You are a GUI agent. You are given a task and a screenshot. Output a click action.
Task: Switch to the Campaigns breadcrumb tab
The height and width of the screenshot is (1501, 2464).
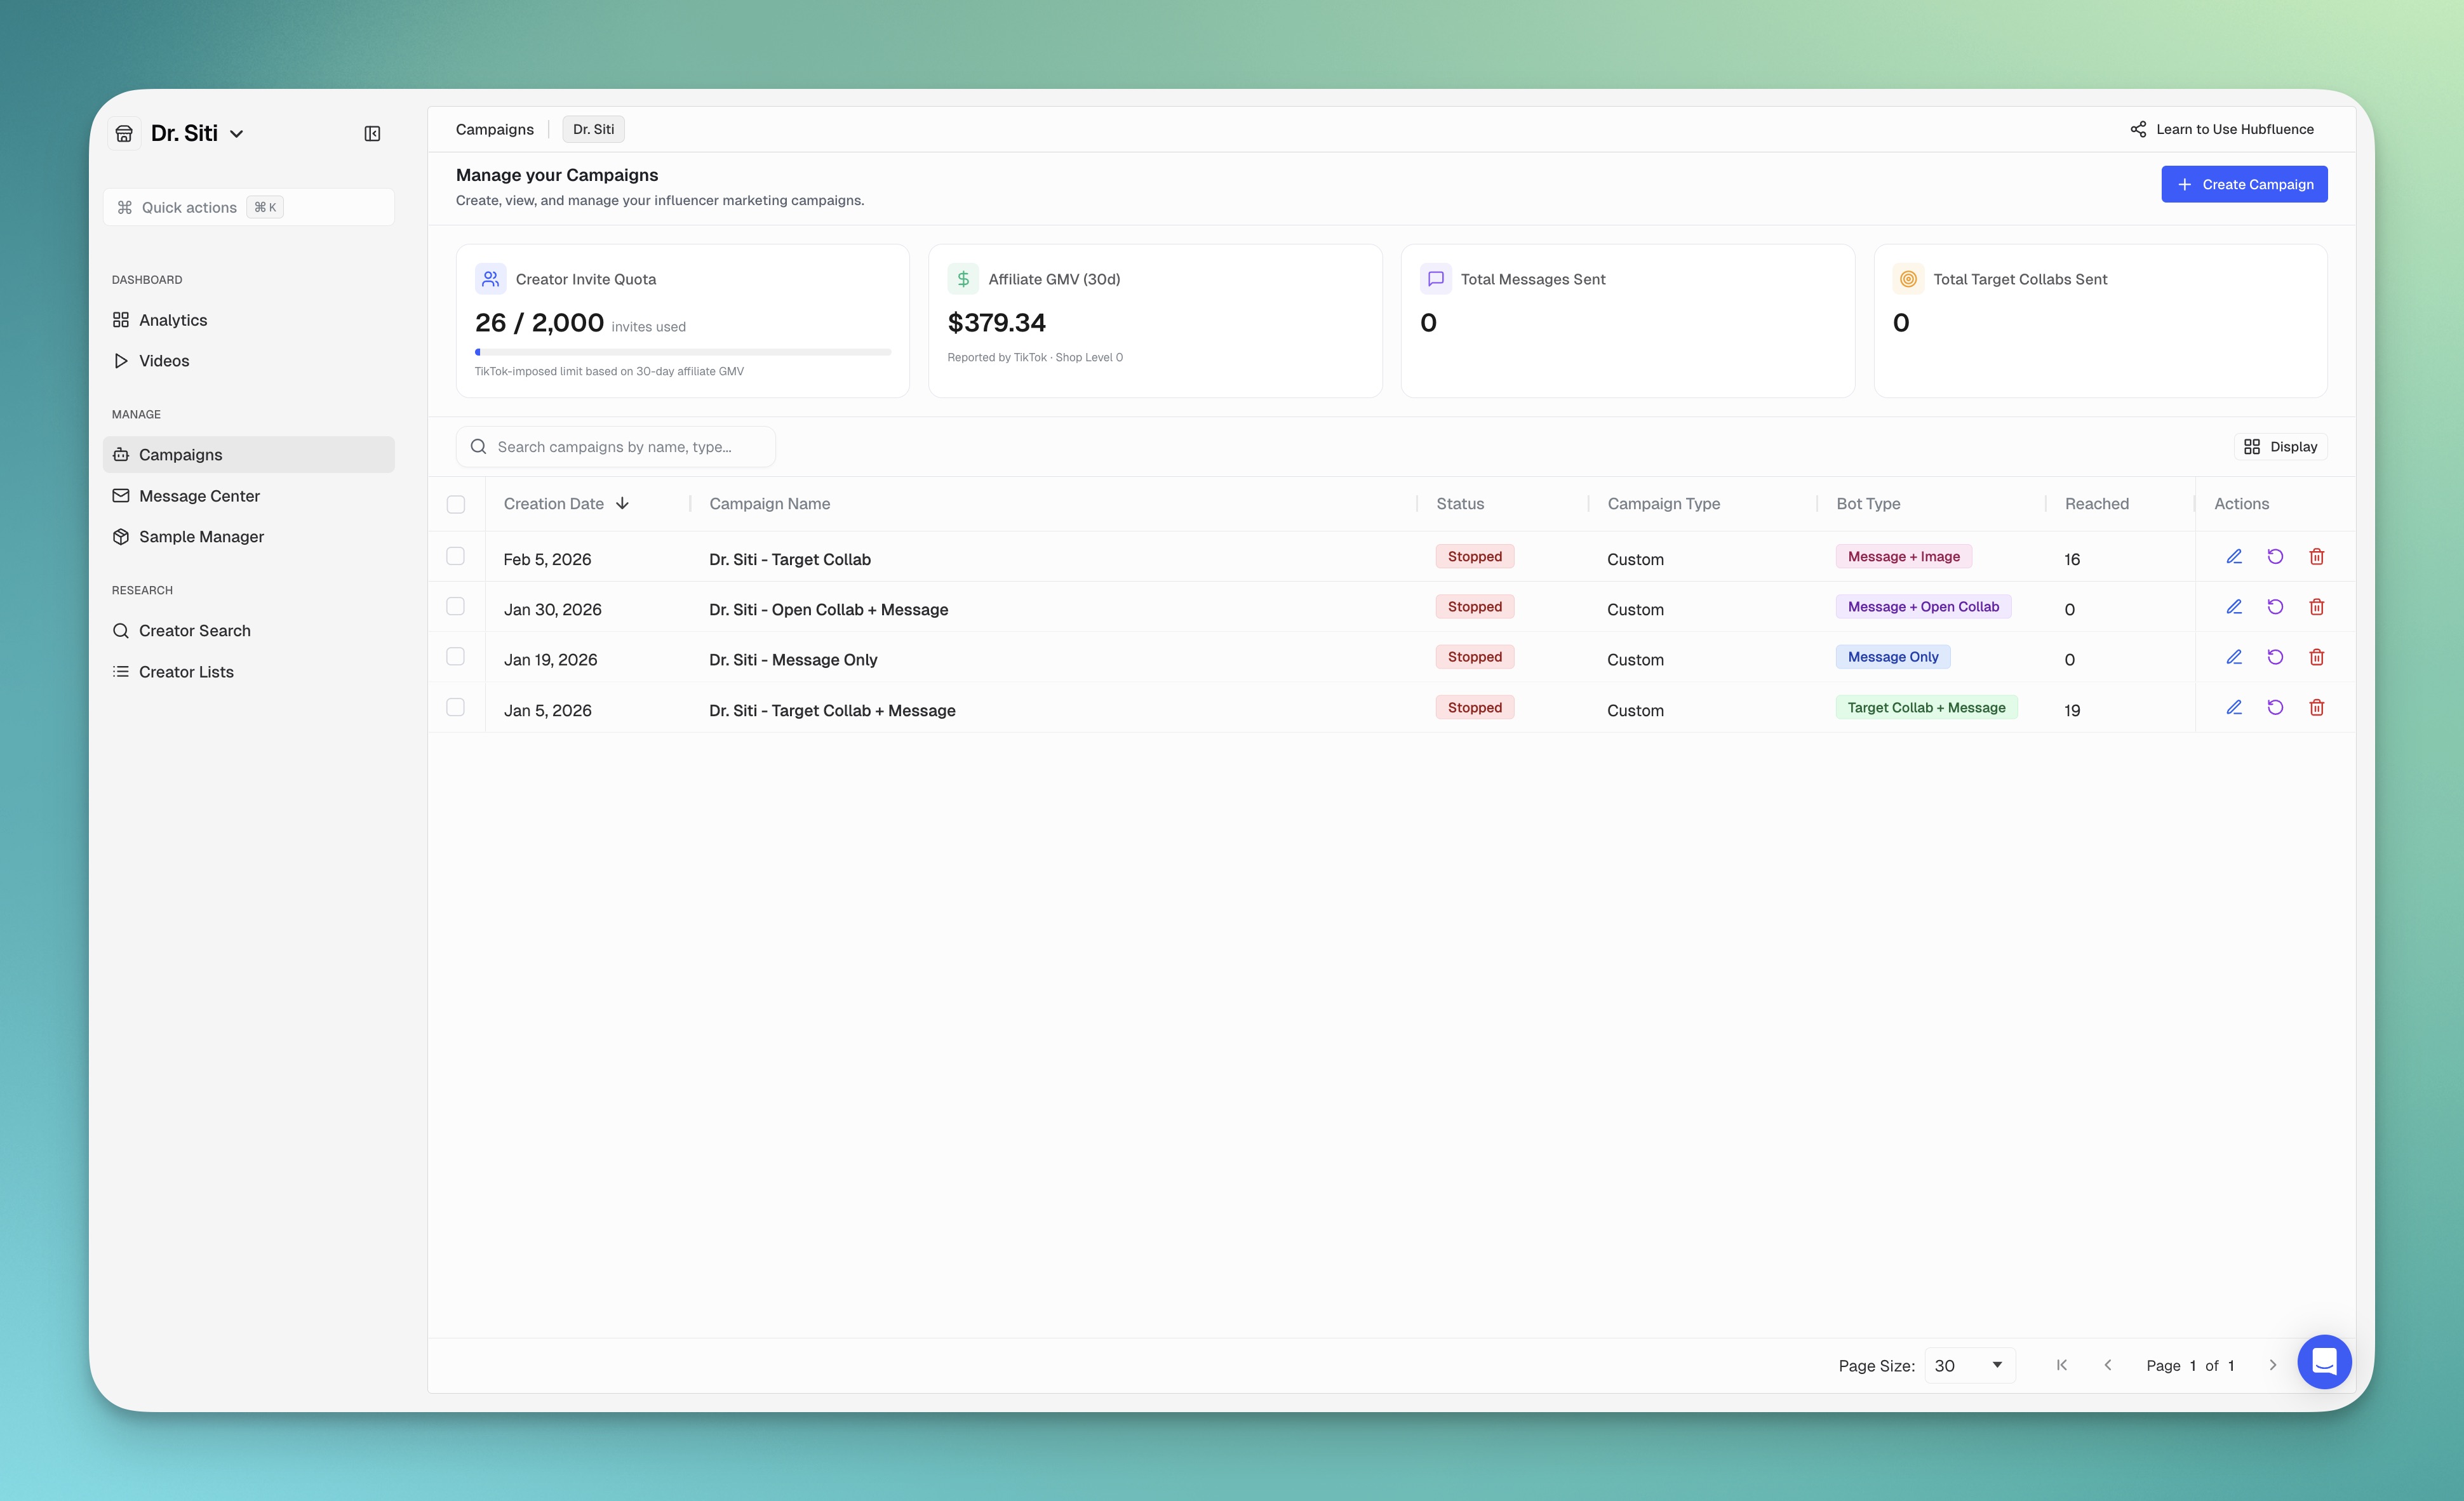pyautogui.click(x=494, y=129)
